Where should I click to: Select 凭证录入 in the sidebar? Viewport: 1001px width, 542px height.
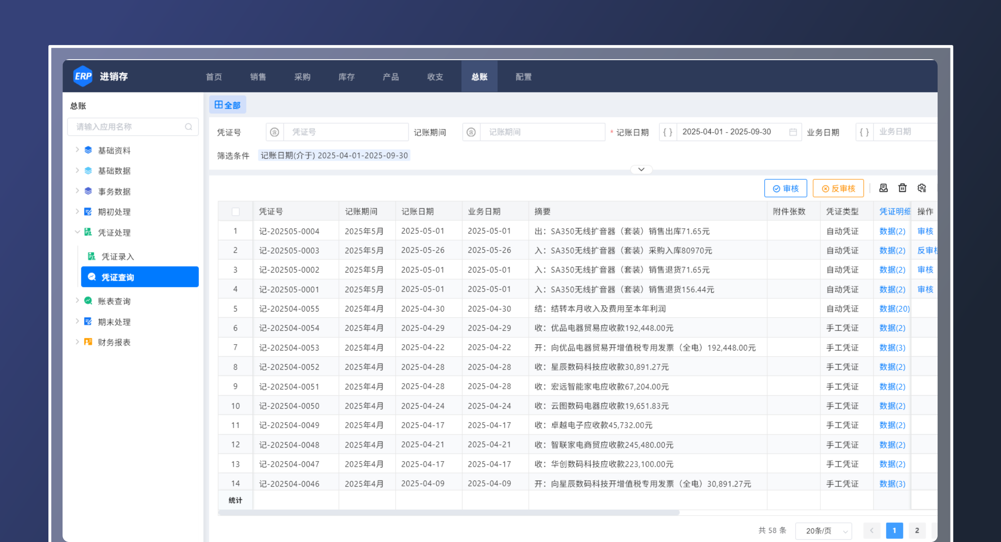pos(118,256)
